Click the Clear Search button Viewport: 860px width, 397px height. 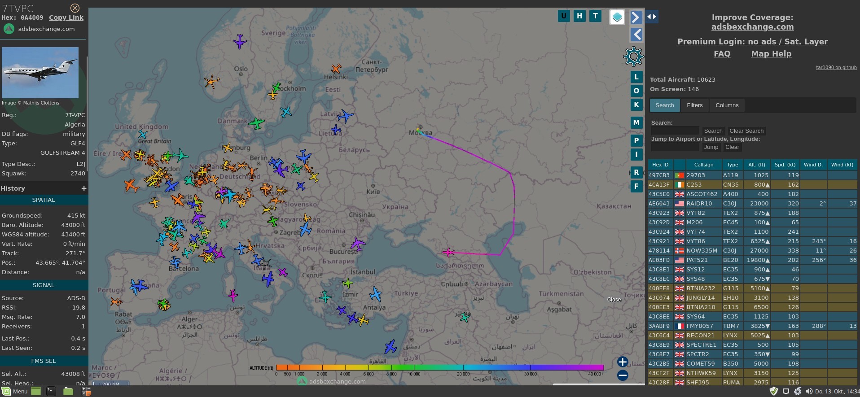(746, 131)
